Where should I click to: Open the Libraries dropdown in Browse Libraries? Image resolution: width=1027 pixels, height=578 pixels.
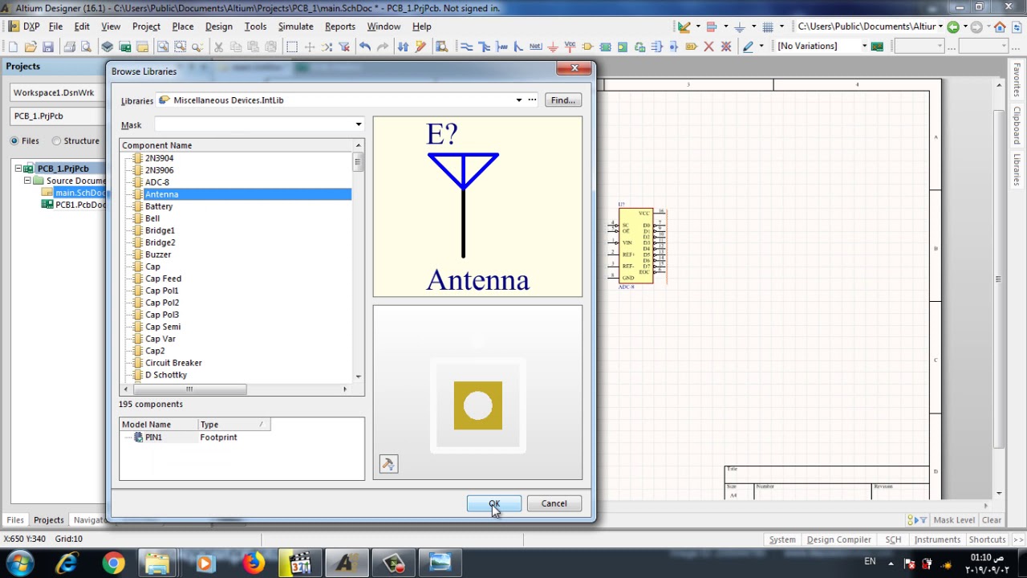click(x=518, y=100)
